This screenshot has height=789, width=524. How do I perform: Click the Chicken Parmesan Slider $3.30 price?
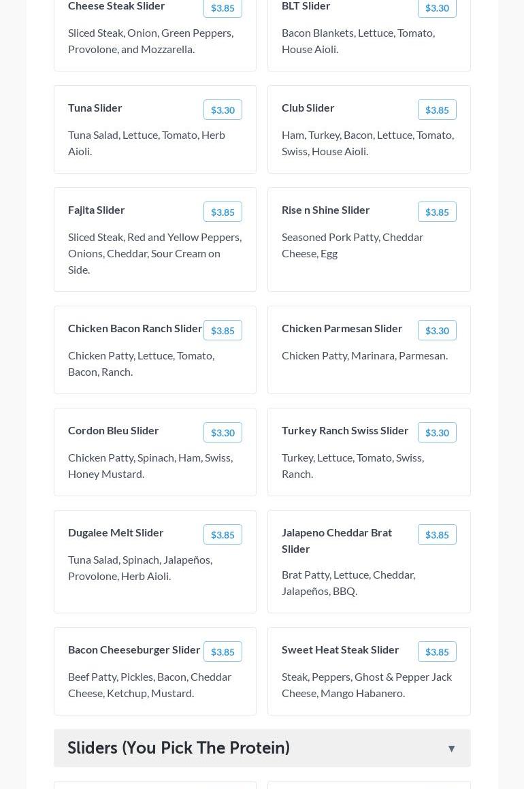point(437,330)
